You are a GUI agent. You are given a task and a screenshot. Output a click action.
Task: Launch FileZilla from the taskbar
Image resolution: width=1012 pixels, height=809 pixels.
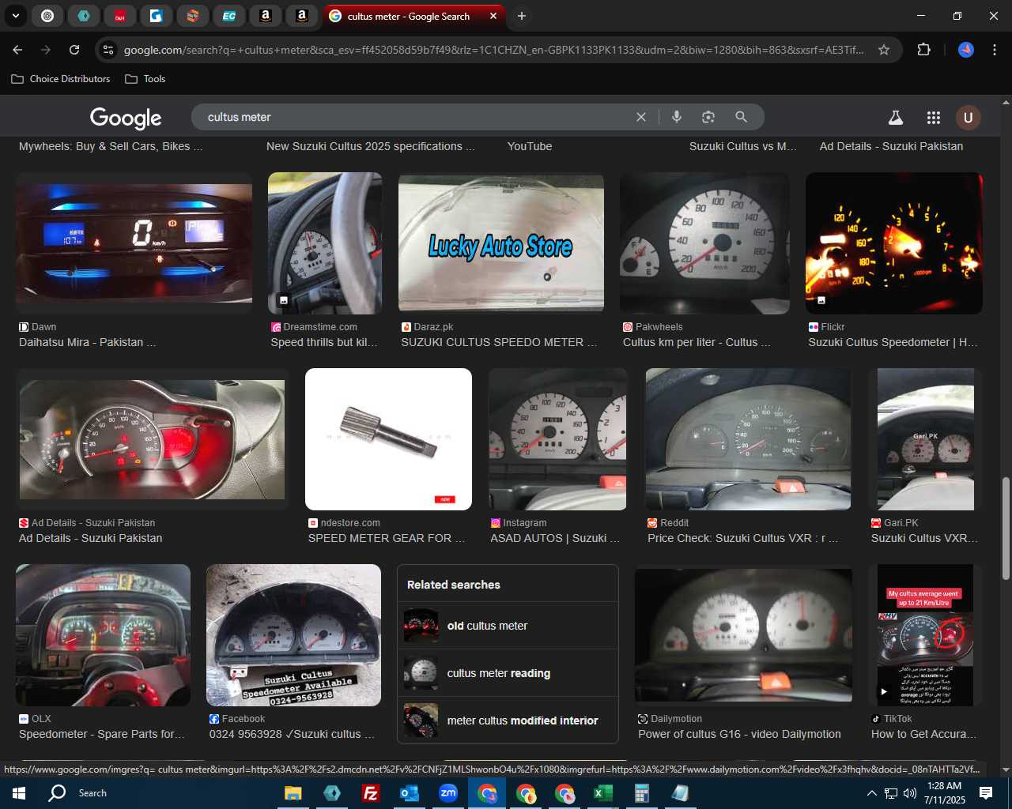click(370, 793)
